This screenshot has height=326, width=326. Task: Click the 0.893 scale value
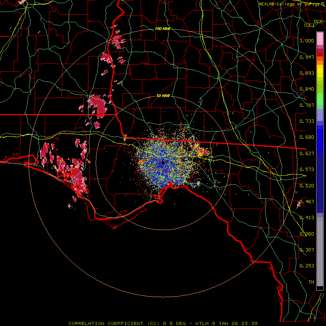pyautogui.click(x=307, y=73)
